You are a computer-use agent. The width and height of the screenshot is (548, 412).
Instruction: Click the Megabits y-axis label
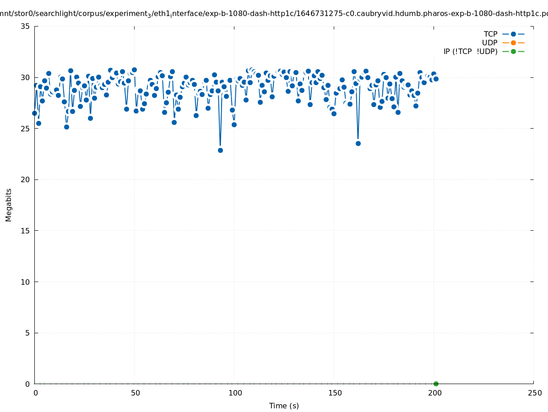coord(9,205)
